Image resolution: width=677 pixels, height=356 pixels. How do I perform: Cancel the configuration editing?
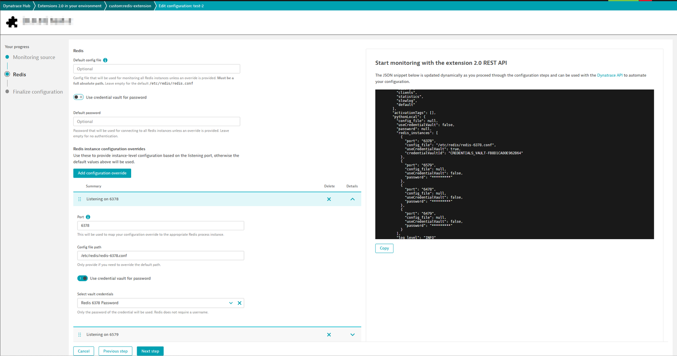point(84,351)
